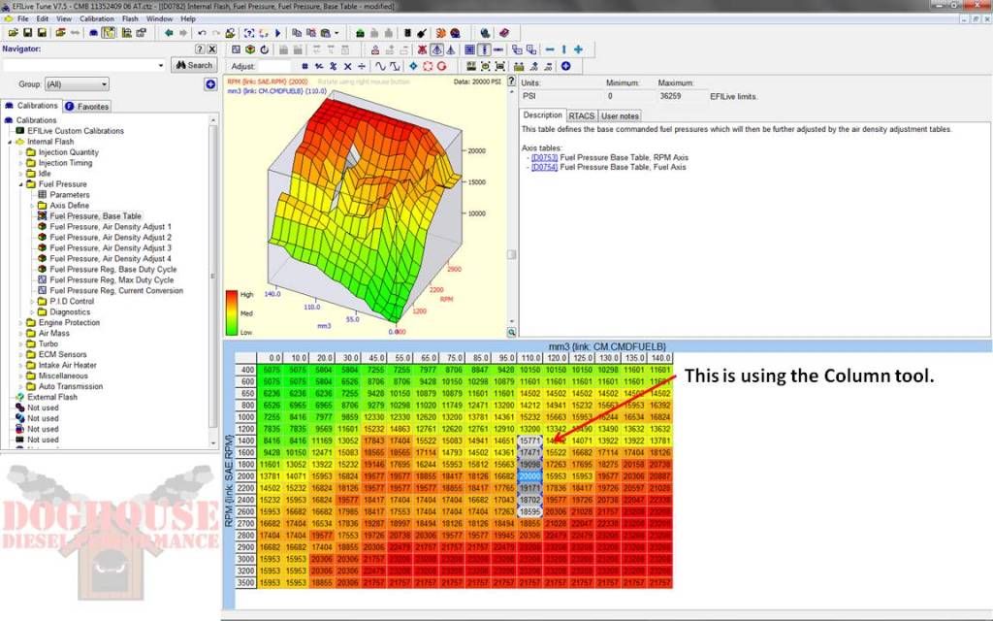993x621 pixels.
Task: Click the large blue plus increment icon
Action: [578, 49]
